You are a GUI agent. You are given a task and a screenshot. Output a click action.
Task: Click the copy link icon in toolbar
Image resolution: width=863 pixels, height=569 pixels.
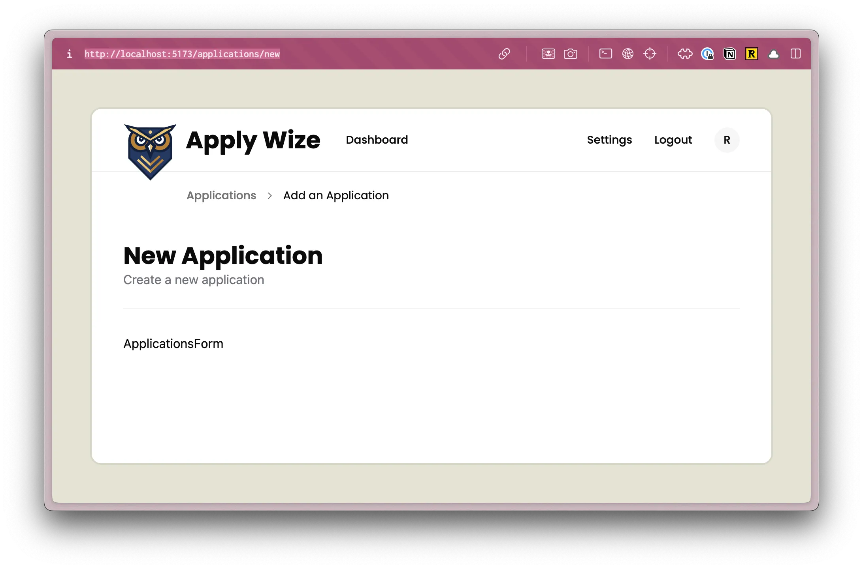pyautogui.click(x=504, y=54)
